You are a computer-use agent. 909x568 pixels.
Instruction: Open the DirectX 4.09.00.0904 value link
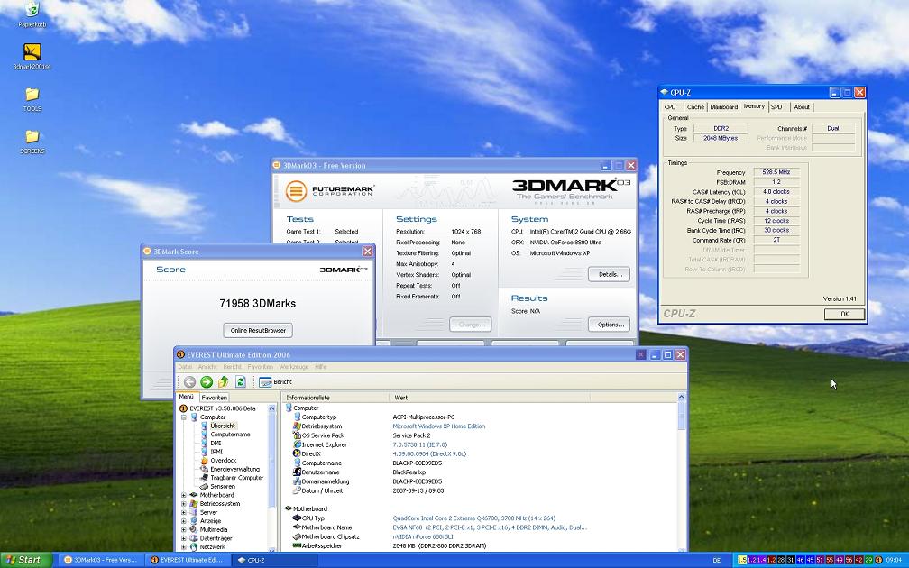[429, 453]
